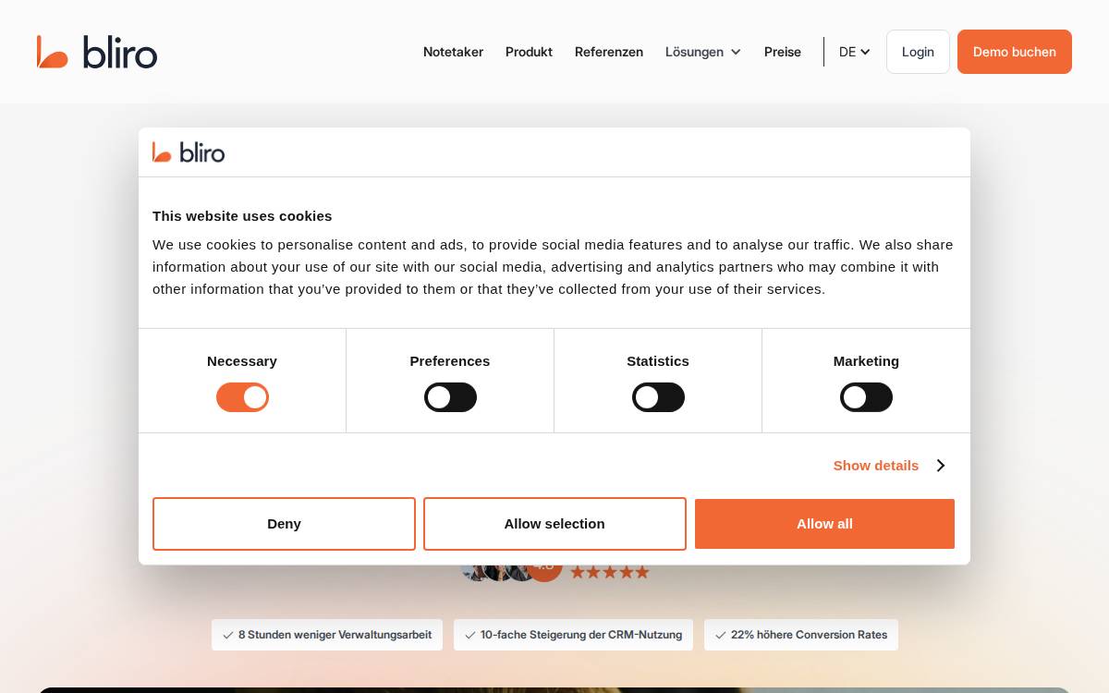Viewport: 1109px width, 693px height.
Task: Open the Referenzen page
Action: 609,52
